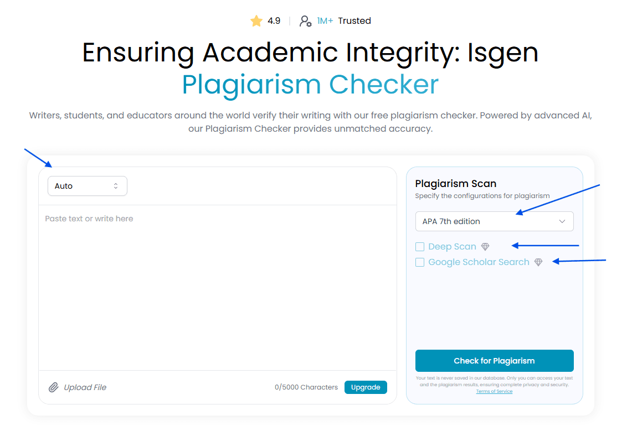Enable the Deep Scan checkbox

[x=420, y=247]
